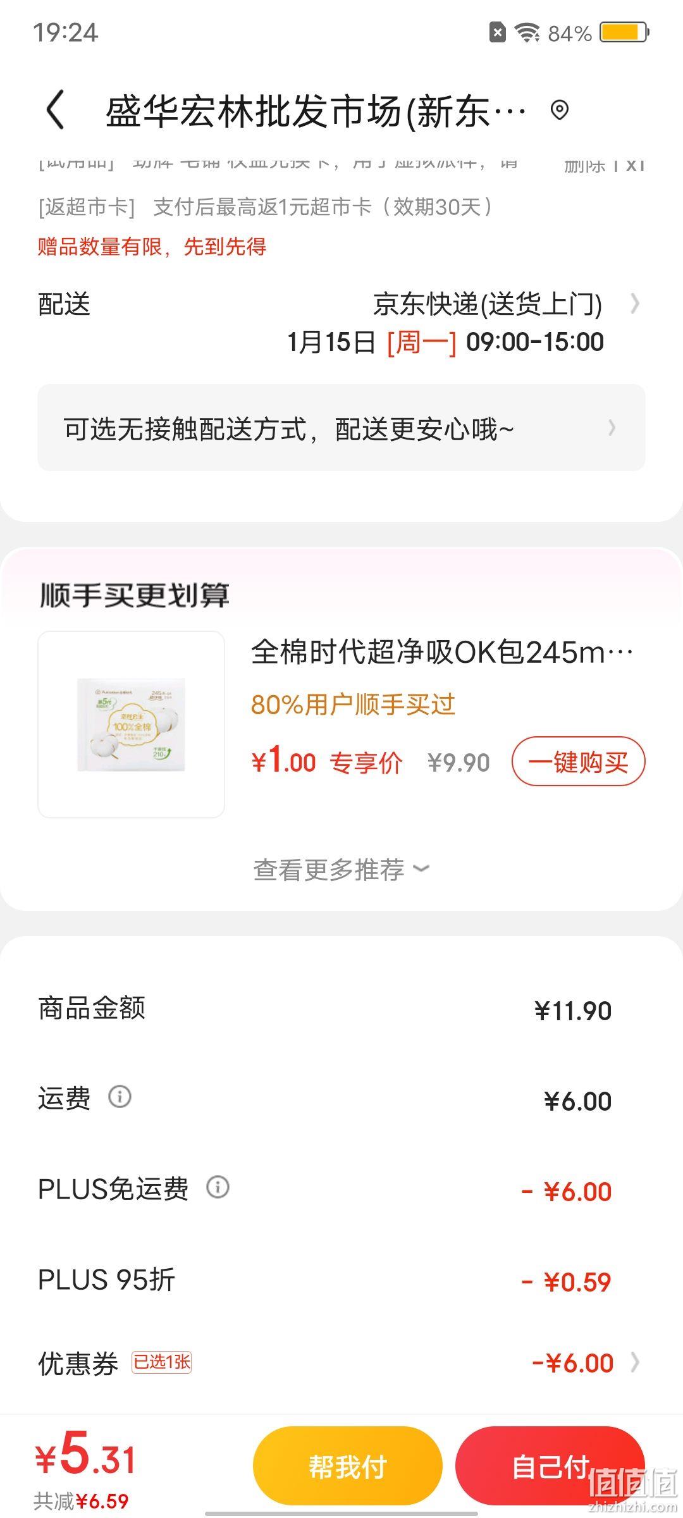
Task: Tap the battery indicator in the status bar
Action: click(x=625, y=32)
